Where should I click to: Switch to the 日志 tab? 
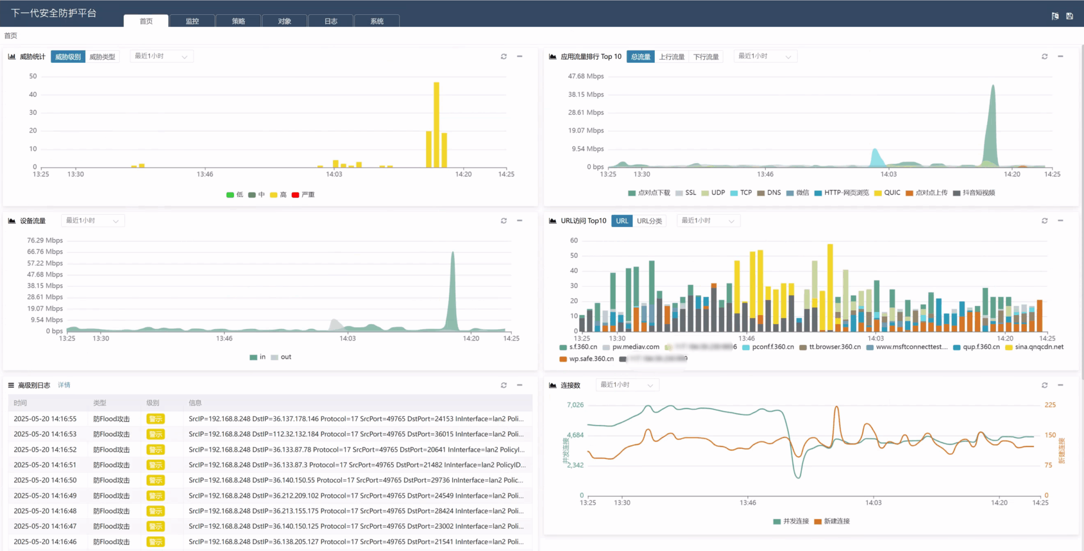331,21
